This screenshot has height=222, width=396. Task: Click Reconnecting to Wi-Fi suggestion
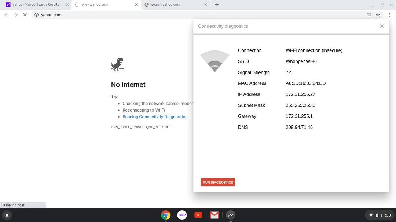click(143, 110)
